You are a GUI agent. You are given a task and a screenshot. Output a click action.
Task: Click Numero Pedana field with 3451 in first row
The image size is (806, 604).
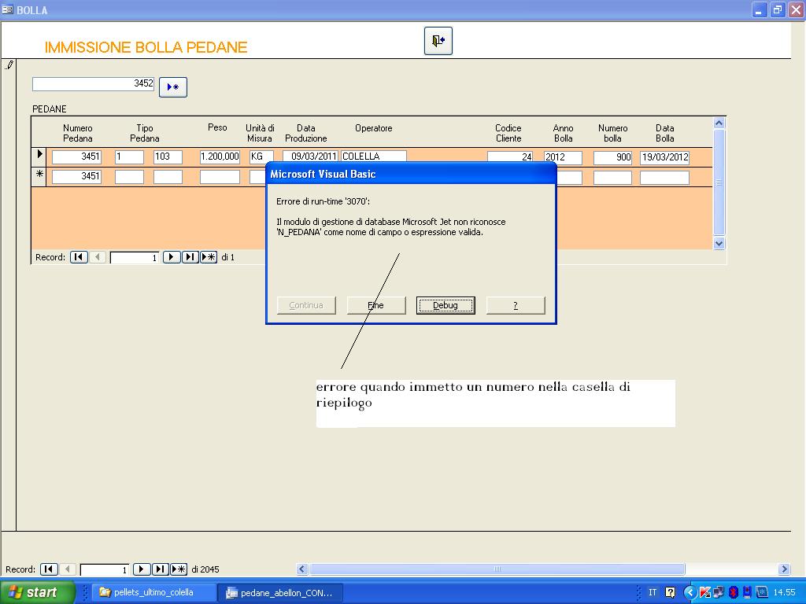click(76, 157)
